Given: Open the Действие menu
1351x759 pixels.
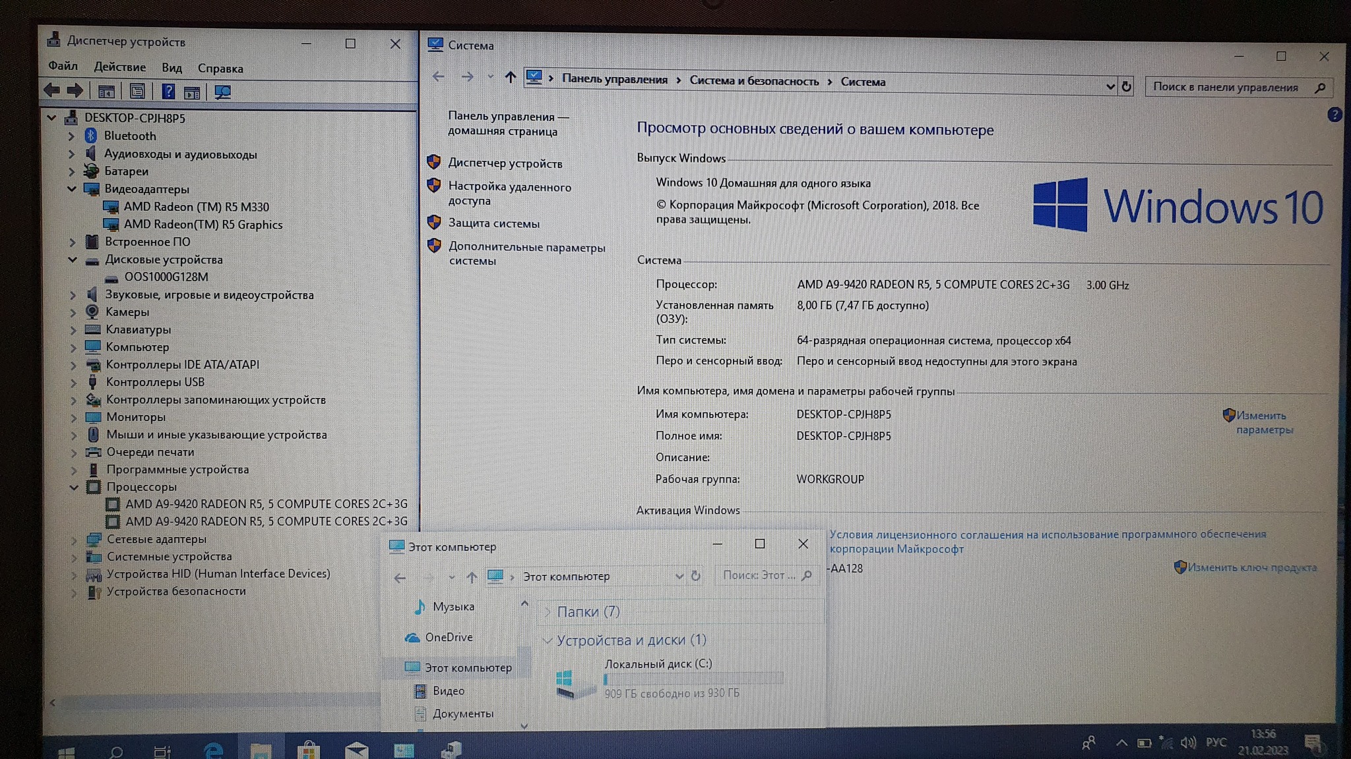Looking at the screenshot, I should 119,67.
